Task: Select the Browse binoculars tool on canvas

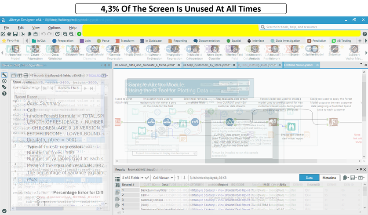Action: pyautogui.click(x=291, y=127)
